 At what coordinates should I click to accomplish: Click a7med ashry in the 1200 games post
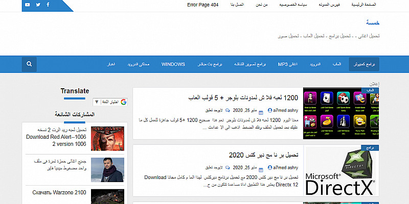tap(285, 110)
